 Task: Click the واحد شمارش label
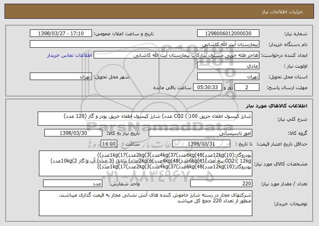(125, 184)
